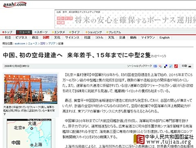The height and width of the screenshot is (148, 196).
Task: Click the asahi.com logo
Action: coord(15,4)
